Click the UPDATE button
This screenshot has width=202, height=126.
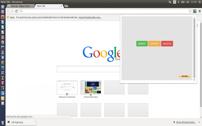154,44
